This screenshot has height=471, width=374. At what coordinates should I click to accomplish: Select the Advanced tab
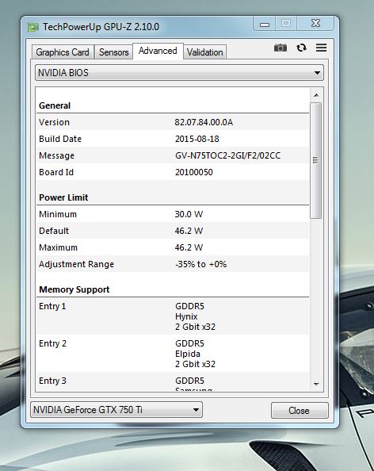click(x=158, y=51)
